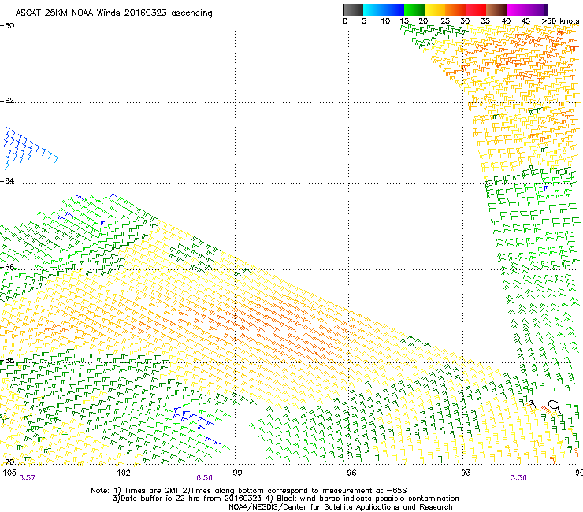Click the '-102' longitude label
This screenshot has height=512, width=583.
[121, 473]
